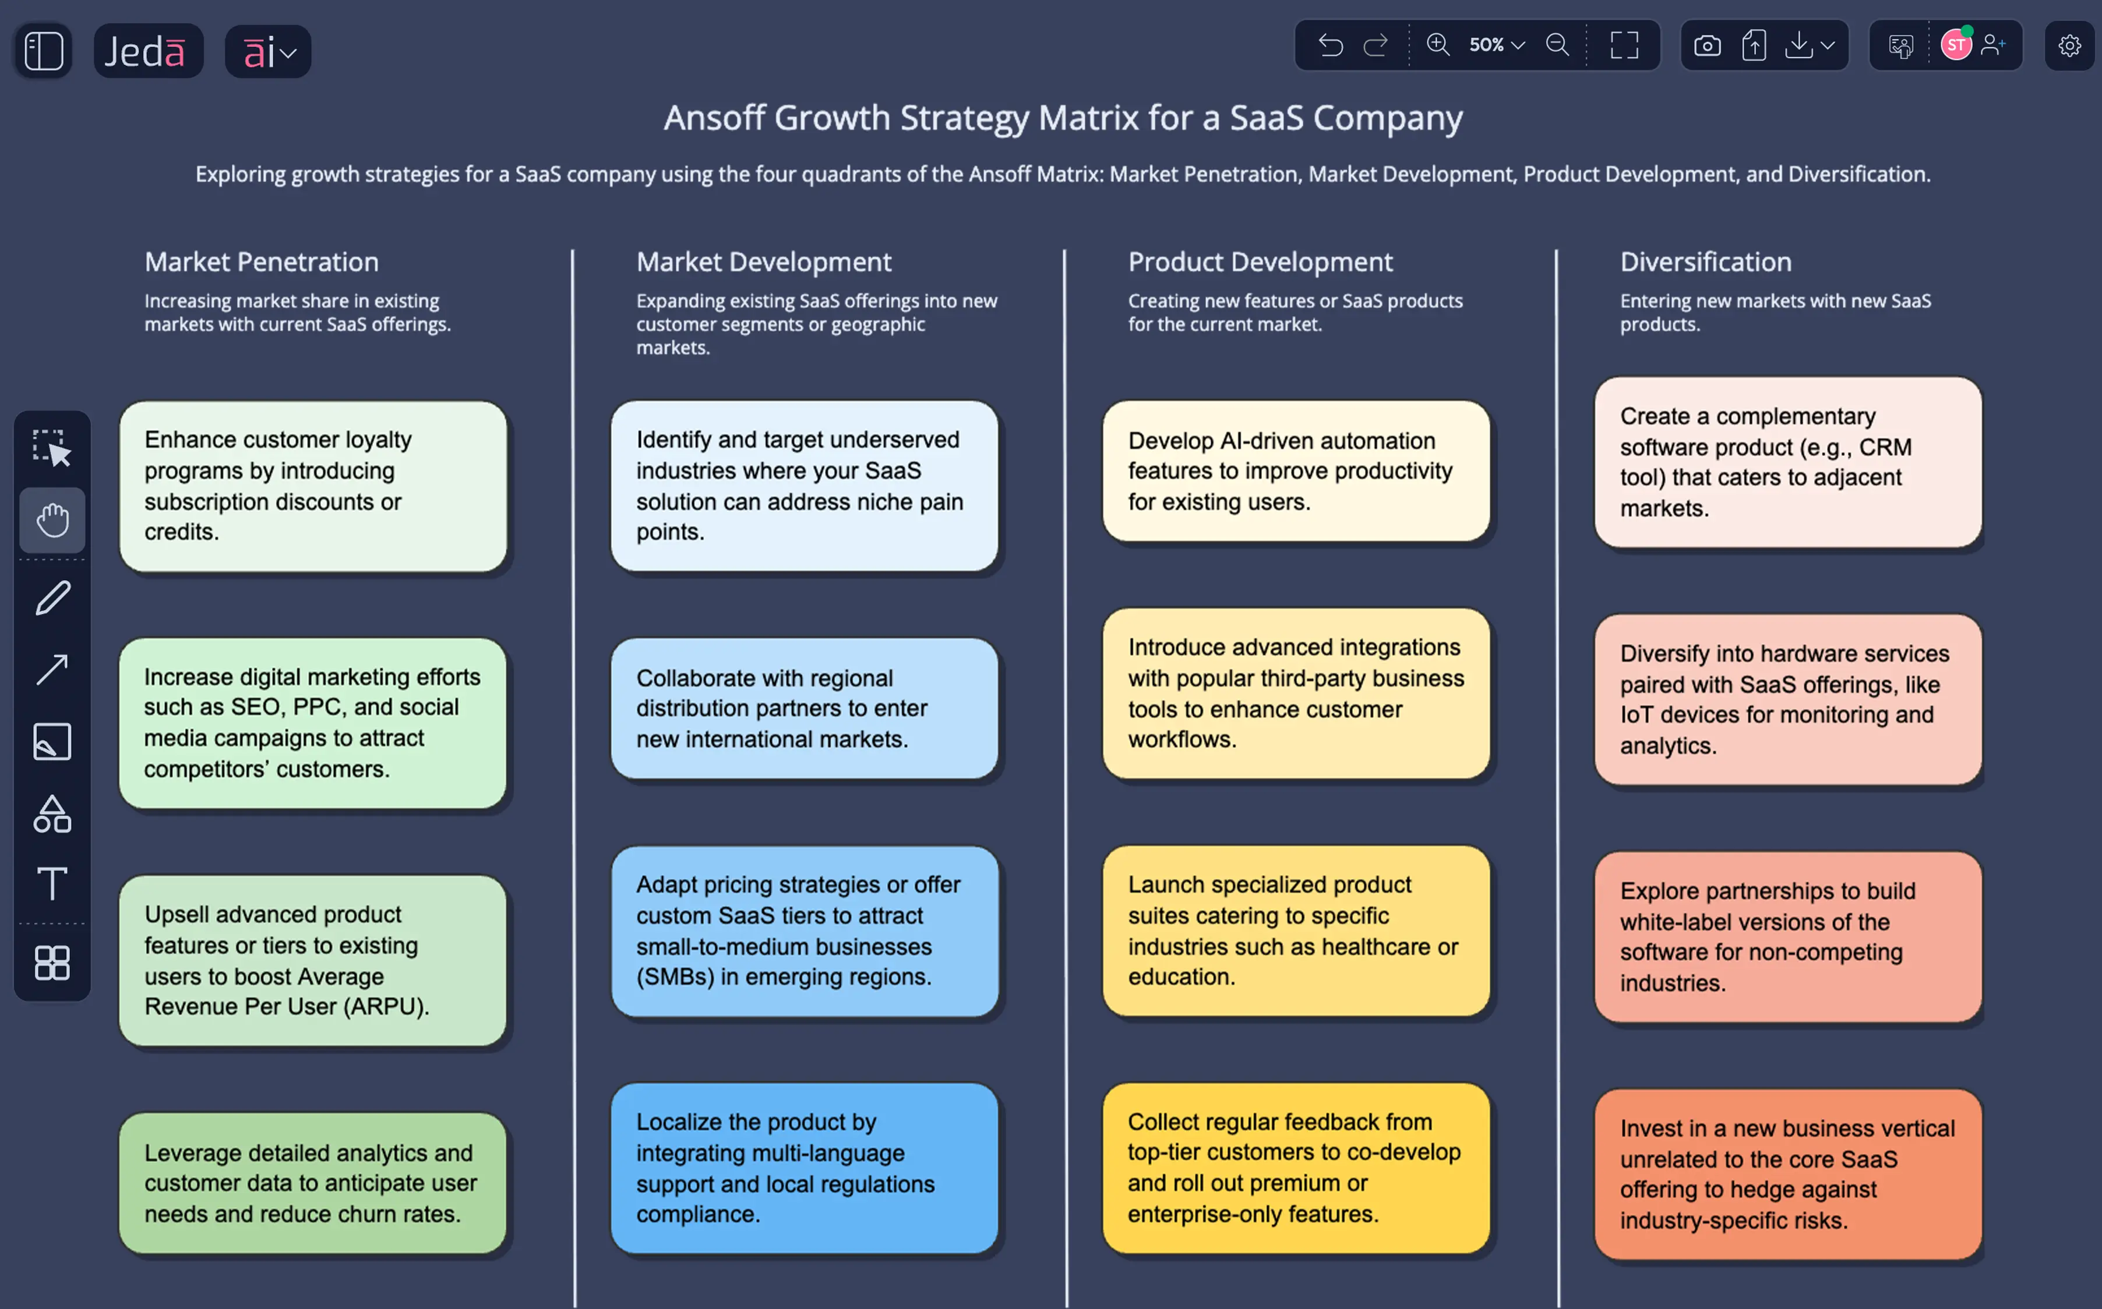Enable presenter mode via the screen-share icon
The image size is (2102, 1309).
click(x=1900, y=45)
